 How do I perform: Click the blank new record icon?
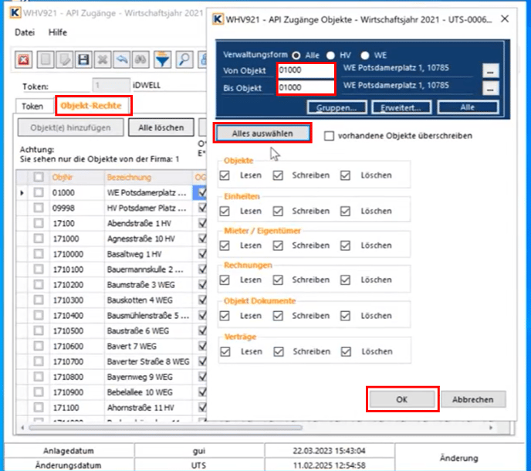[46, 59]
